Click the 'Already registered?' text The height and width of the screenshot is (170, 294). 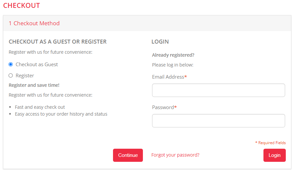[x=173, y=55]
